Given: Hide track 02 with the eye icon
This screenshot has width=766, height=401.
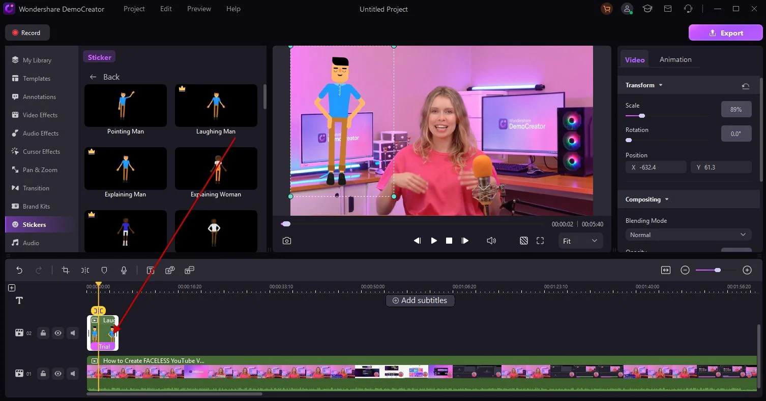Looking at the screenshot, I should click(x=58, y=333).
